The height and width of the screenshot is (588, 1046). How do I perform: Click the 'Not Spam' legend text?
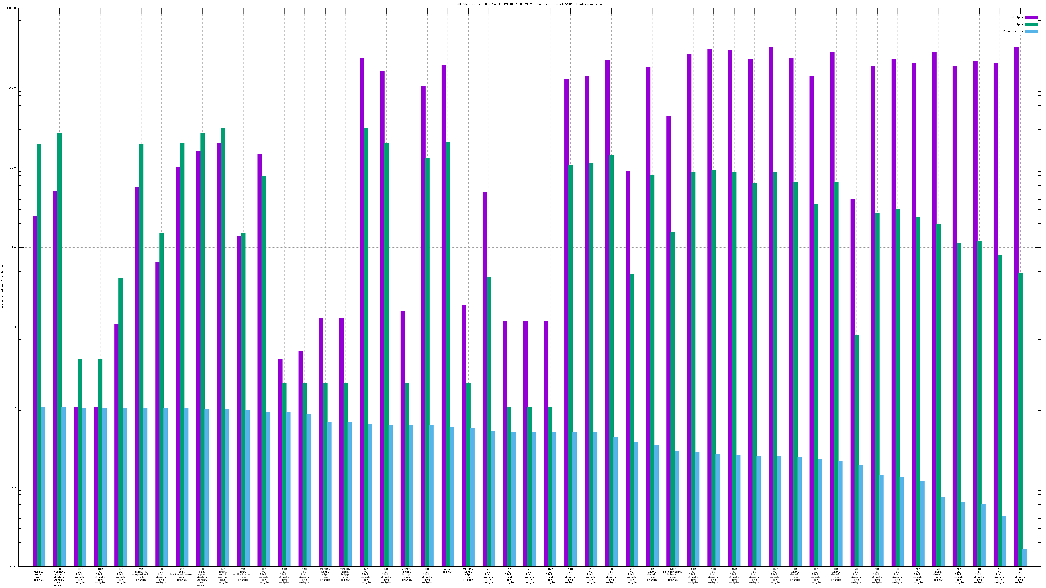click(x=1016, y=17)
